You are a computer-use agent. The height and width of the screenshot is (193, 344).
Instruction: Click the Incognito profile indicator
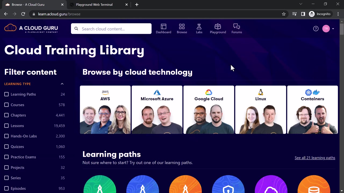[x=320, y=14]
